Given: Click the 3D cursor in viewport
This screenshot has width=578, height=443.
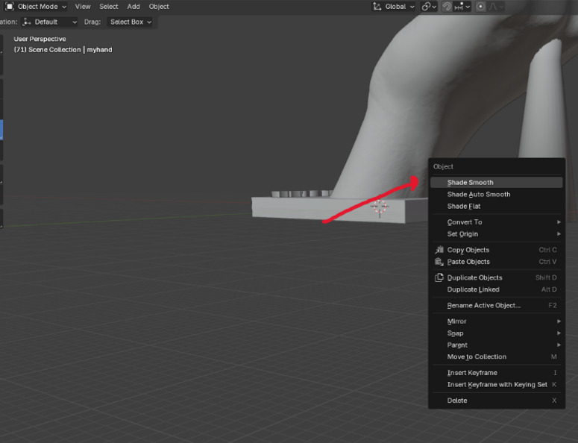Looking at the screenshot, I should pyautogui.click(x=380, y=207).
